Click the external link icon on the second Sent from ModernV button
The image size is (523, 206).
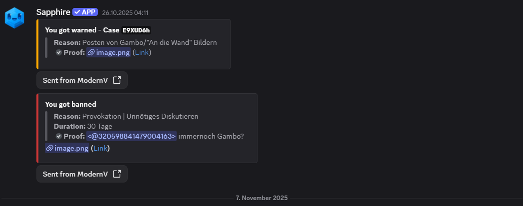click(117, 174)
